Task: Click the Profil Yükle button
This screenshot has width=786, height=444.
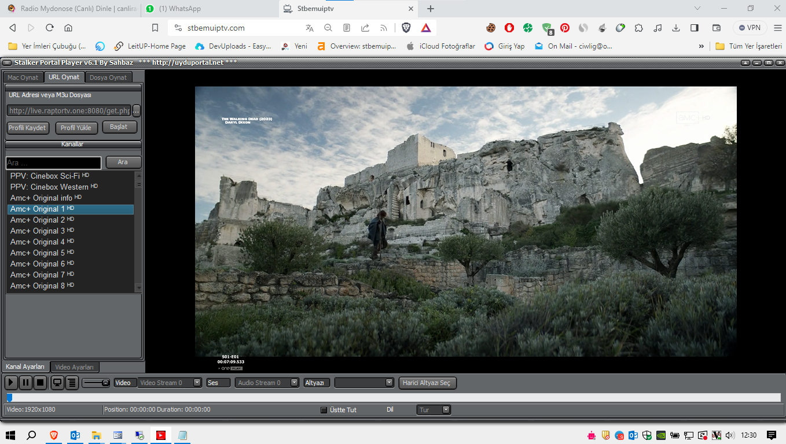Action: 76,128
